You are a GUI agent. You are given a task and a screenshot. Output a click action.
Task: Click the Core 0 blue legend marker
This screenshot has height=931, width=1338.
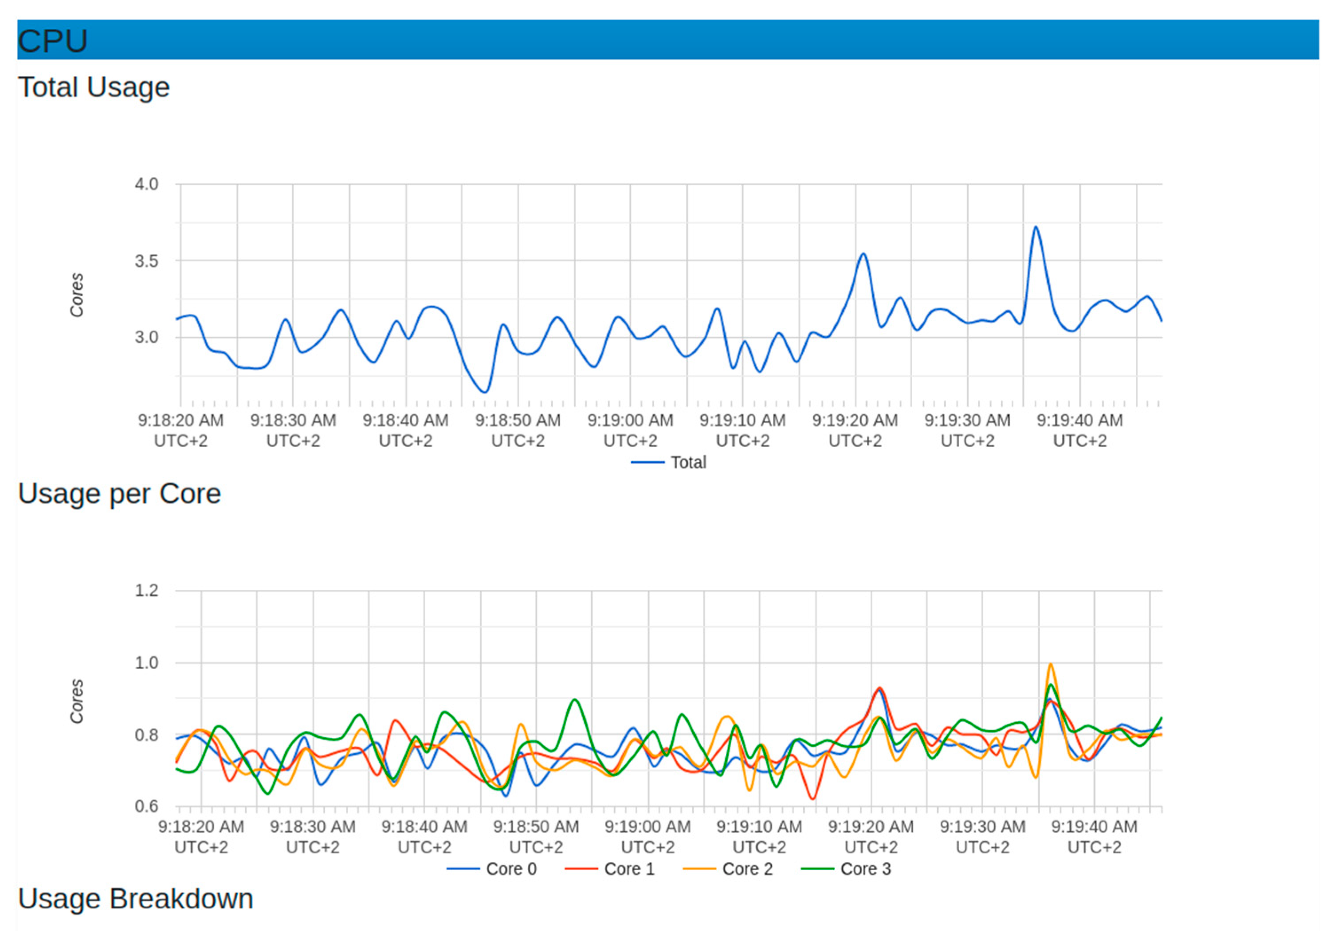(x=463, y=869)
